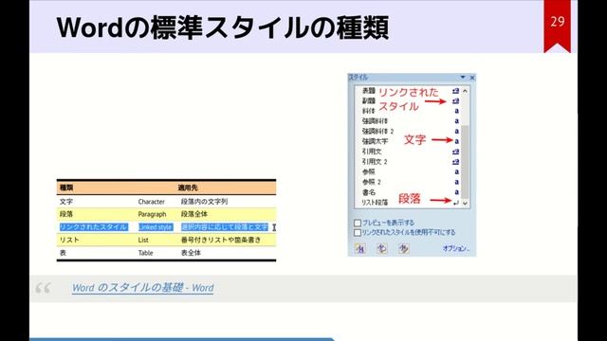Click the リスト cell in the table
Screen dimensions: 607x341
pos(69,240)
